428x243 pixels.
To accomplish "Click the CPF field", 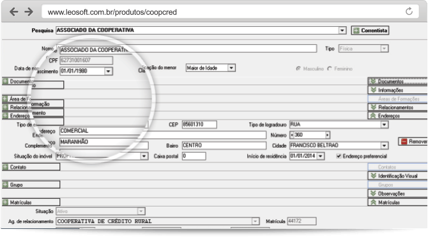I will pyautogui.click(x=86, y=60).
